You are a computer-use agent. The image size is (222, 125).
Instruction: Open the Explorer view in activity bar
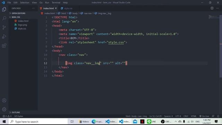pos(4,9)
